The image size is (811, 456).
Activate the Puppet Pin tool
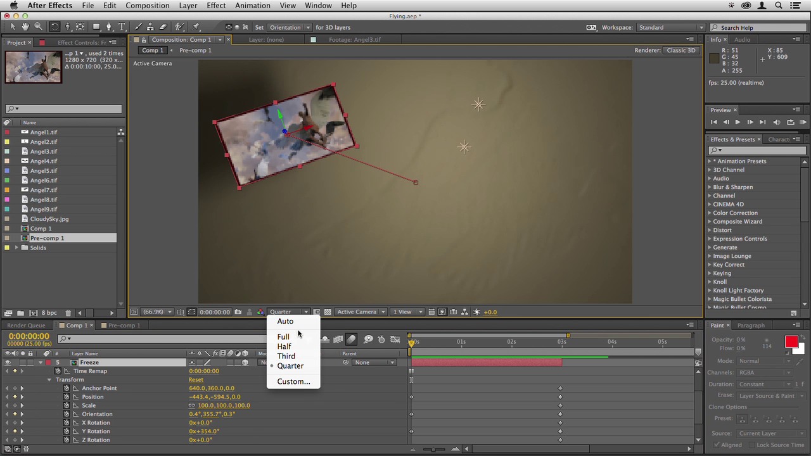click(x=196, y=27)
